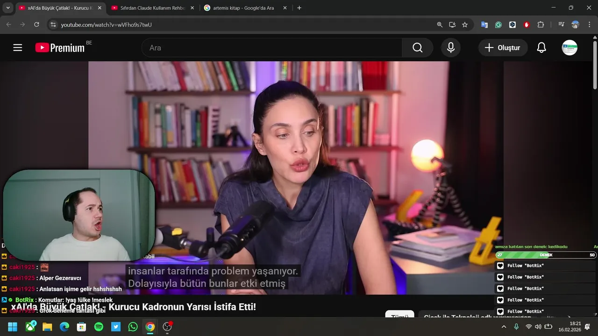
Task: Click the system tray microphone icon
Action: pyautogui.click(x=516, y=327)
